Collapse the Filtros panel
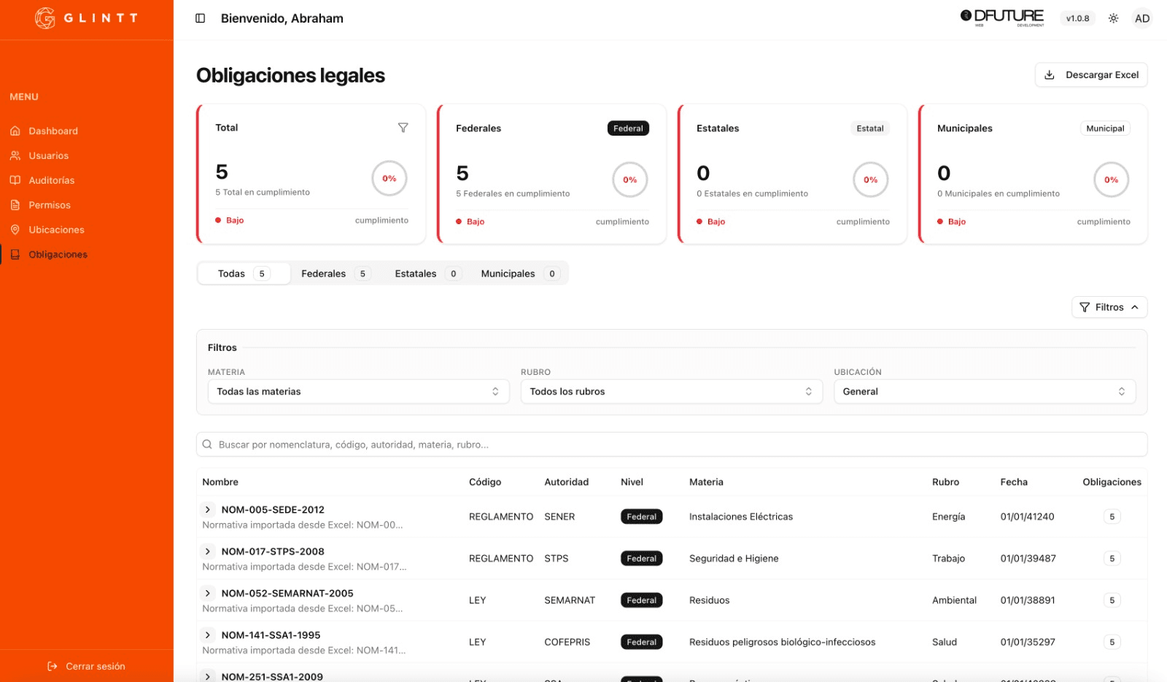 [x=1109, y=307]
